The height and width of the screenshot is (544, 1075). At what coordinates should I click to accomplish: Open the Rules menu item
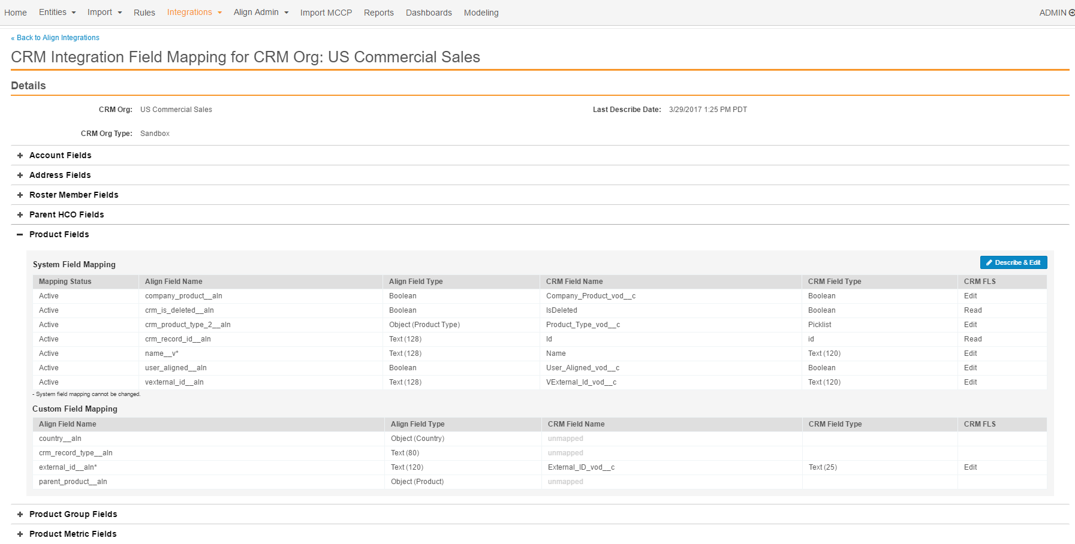pyautogui.click(x=144, y=13)
